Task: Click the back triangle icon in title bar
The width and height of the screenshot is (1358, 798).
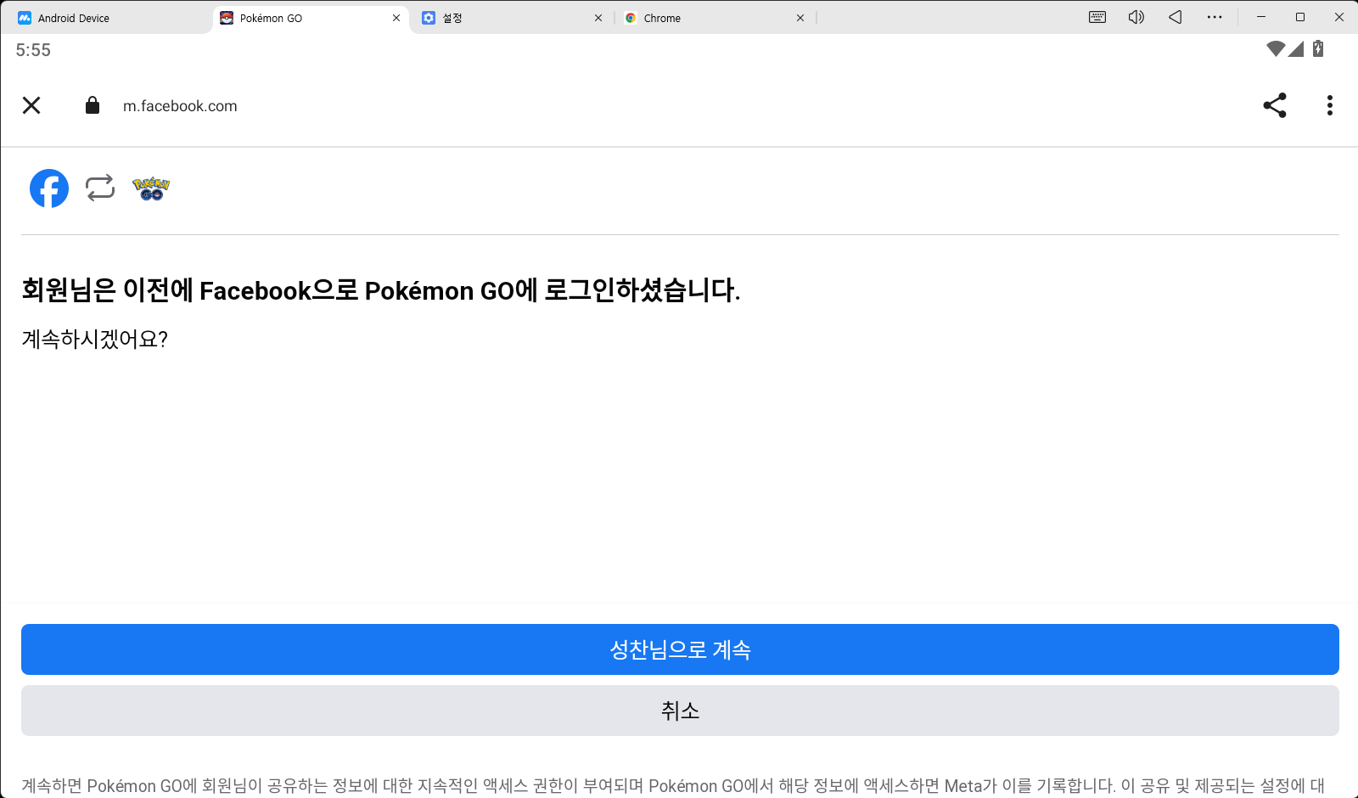Action: (1176, 17)
